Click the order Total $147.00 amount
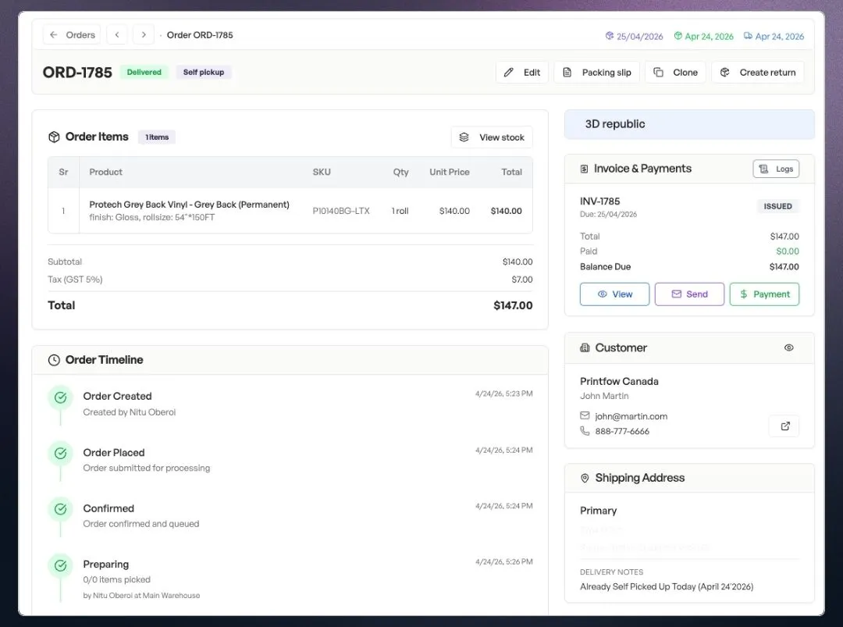This screenshot has height=627, width=843. [x=513, y=305]
